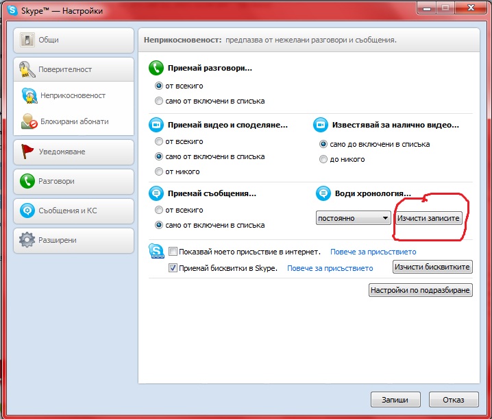
Task: Click the Блокирани абонати user icon
Action: [29, 121]
